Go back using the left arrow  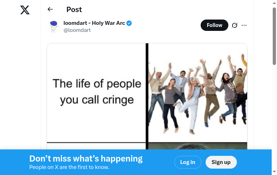click(50, 10)
